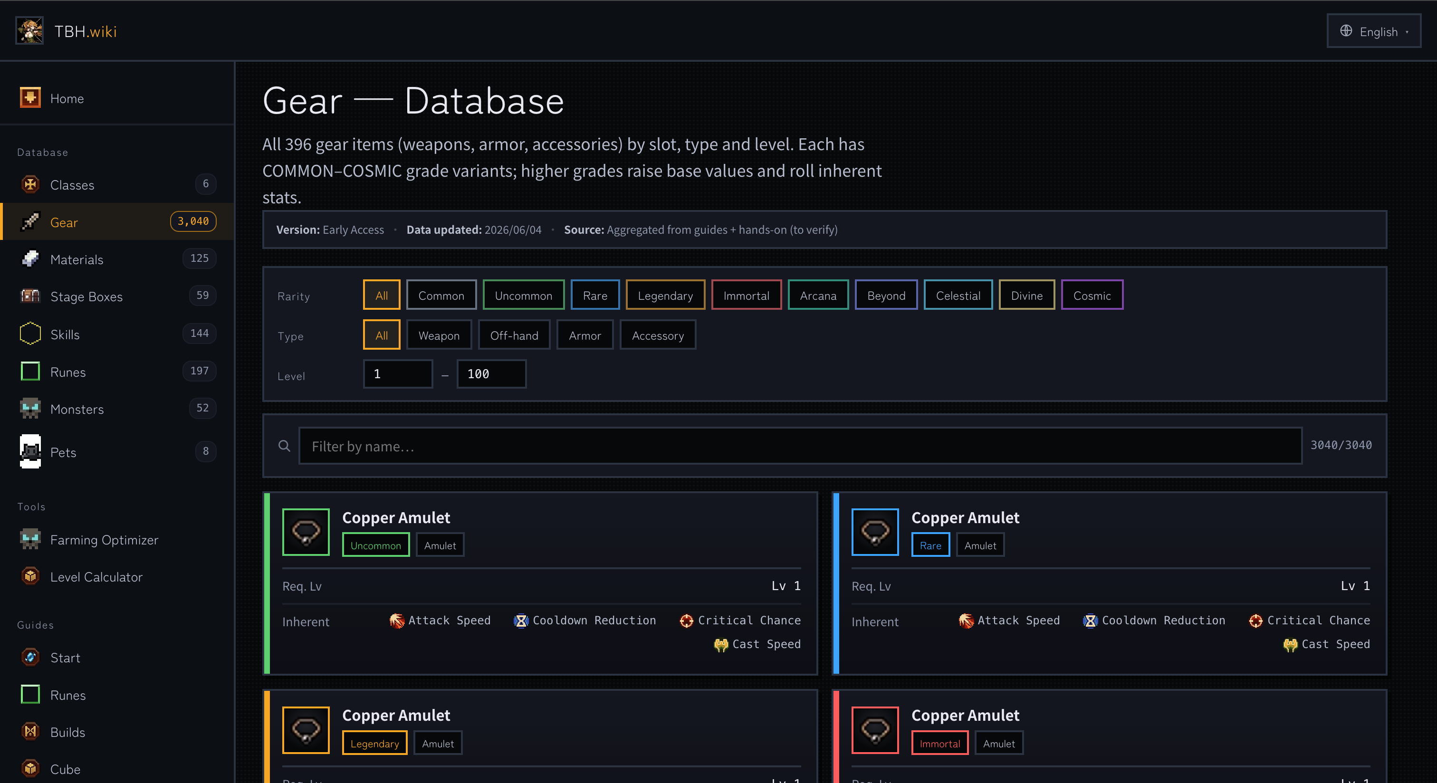The width and height of the screenshot is (1437, 783).
Task: Launch Farming Optimizer icon
Action: tap(30, 539)
